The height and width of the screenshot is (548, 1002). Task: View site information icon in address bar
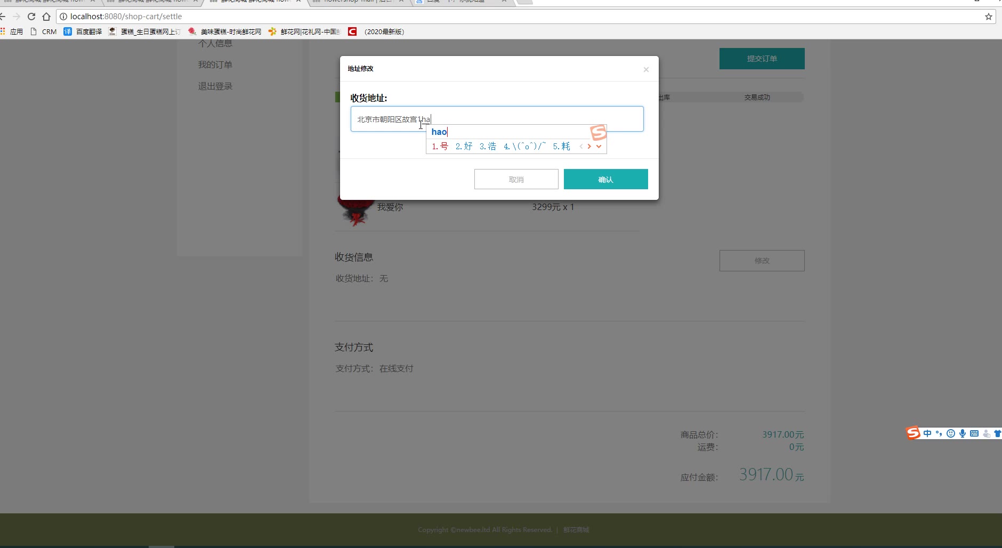tap(63, 17)
